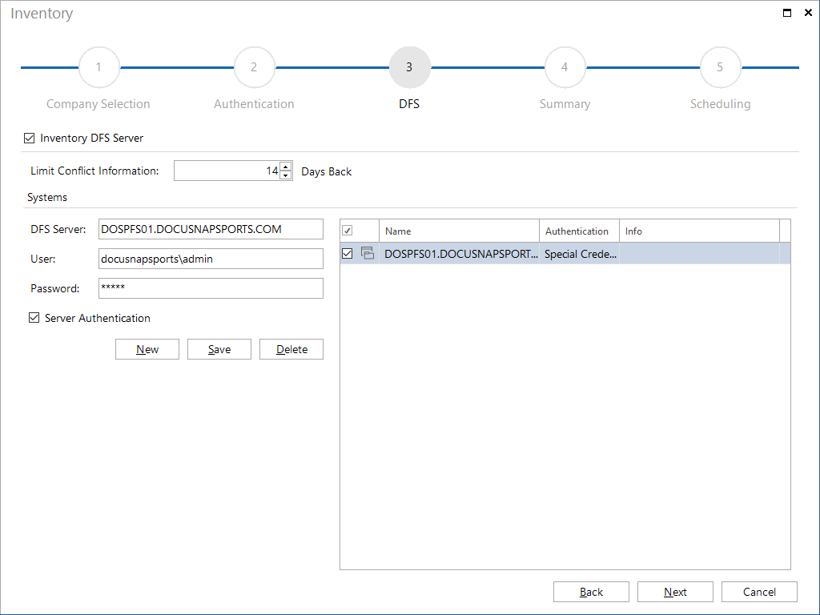This screenshot has height=615, width=820.
Task: Sort table by Name column header
Action: (459, 231)
